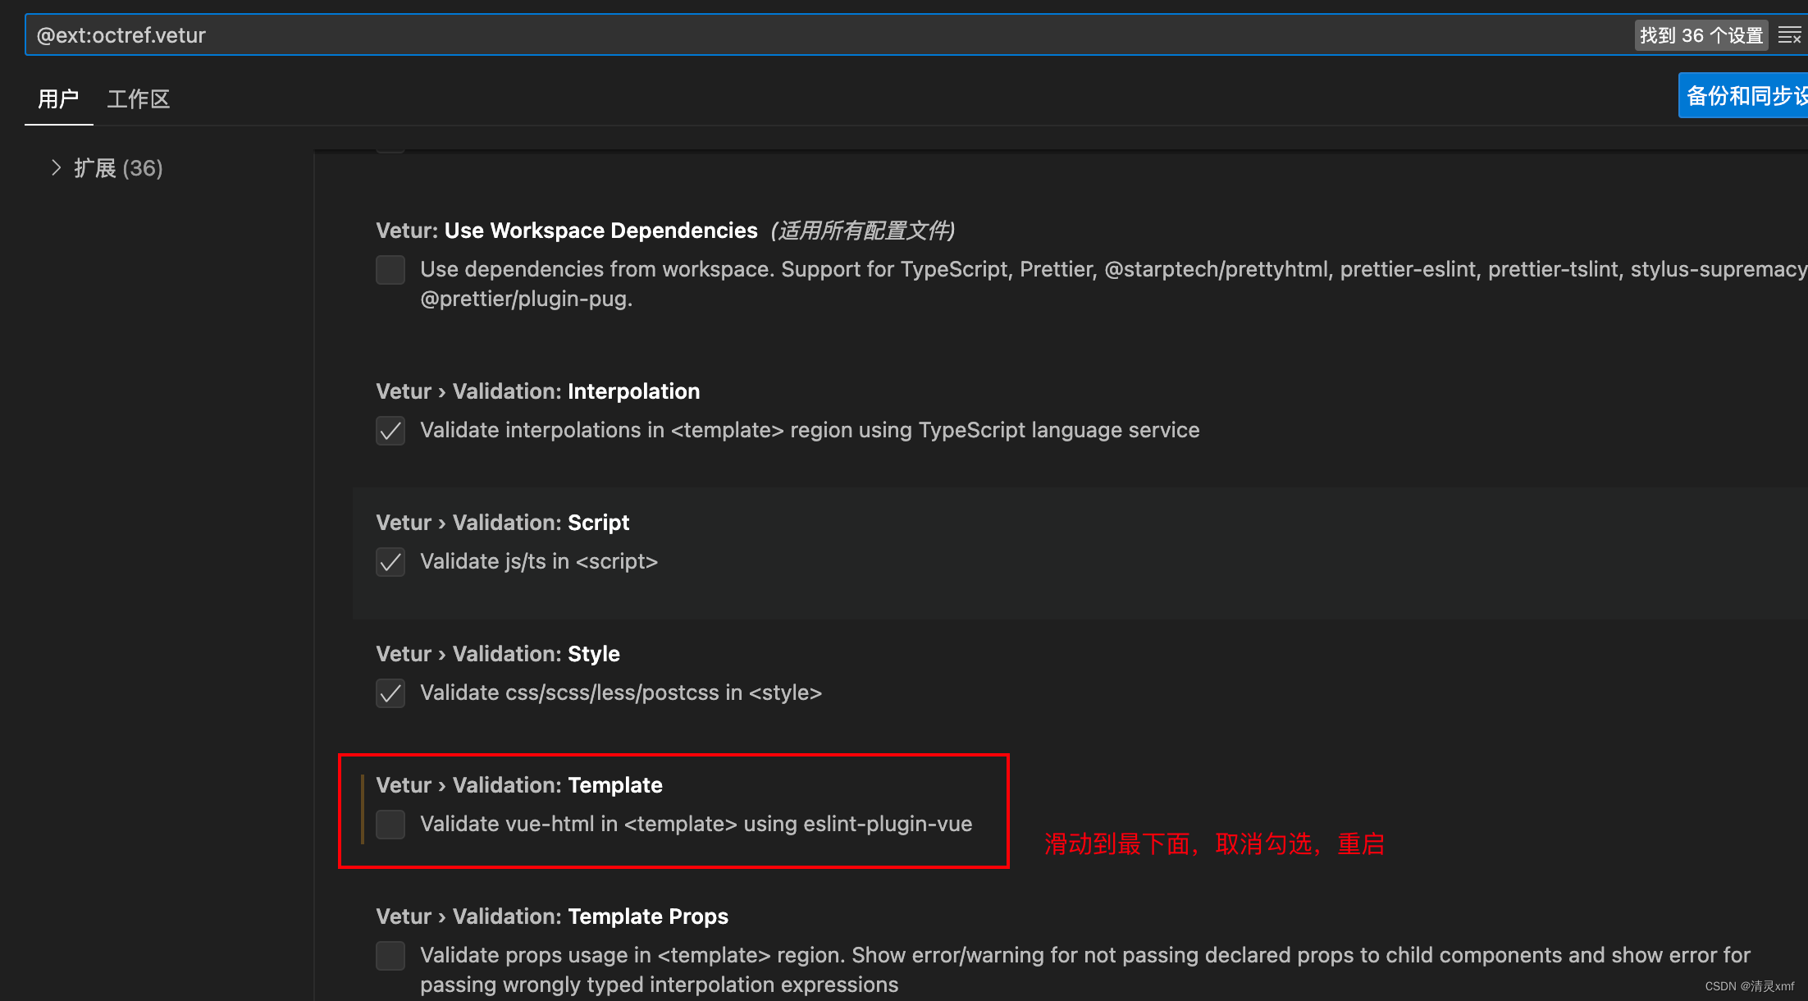The height and width of the screenshot is (1001, 1808).
Task: Click the 找到 36 个设置 result badge
Action: click(1701, 35)
